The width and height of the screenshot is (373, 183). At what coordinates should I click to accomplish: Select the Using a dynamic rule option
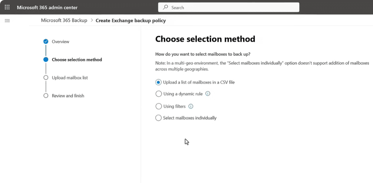tap(159, 94)
